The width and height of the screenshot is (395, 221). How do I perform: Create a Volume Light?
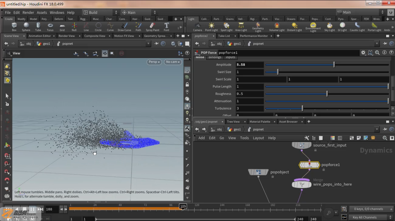click(x=277, y=27)
